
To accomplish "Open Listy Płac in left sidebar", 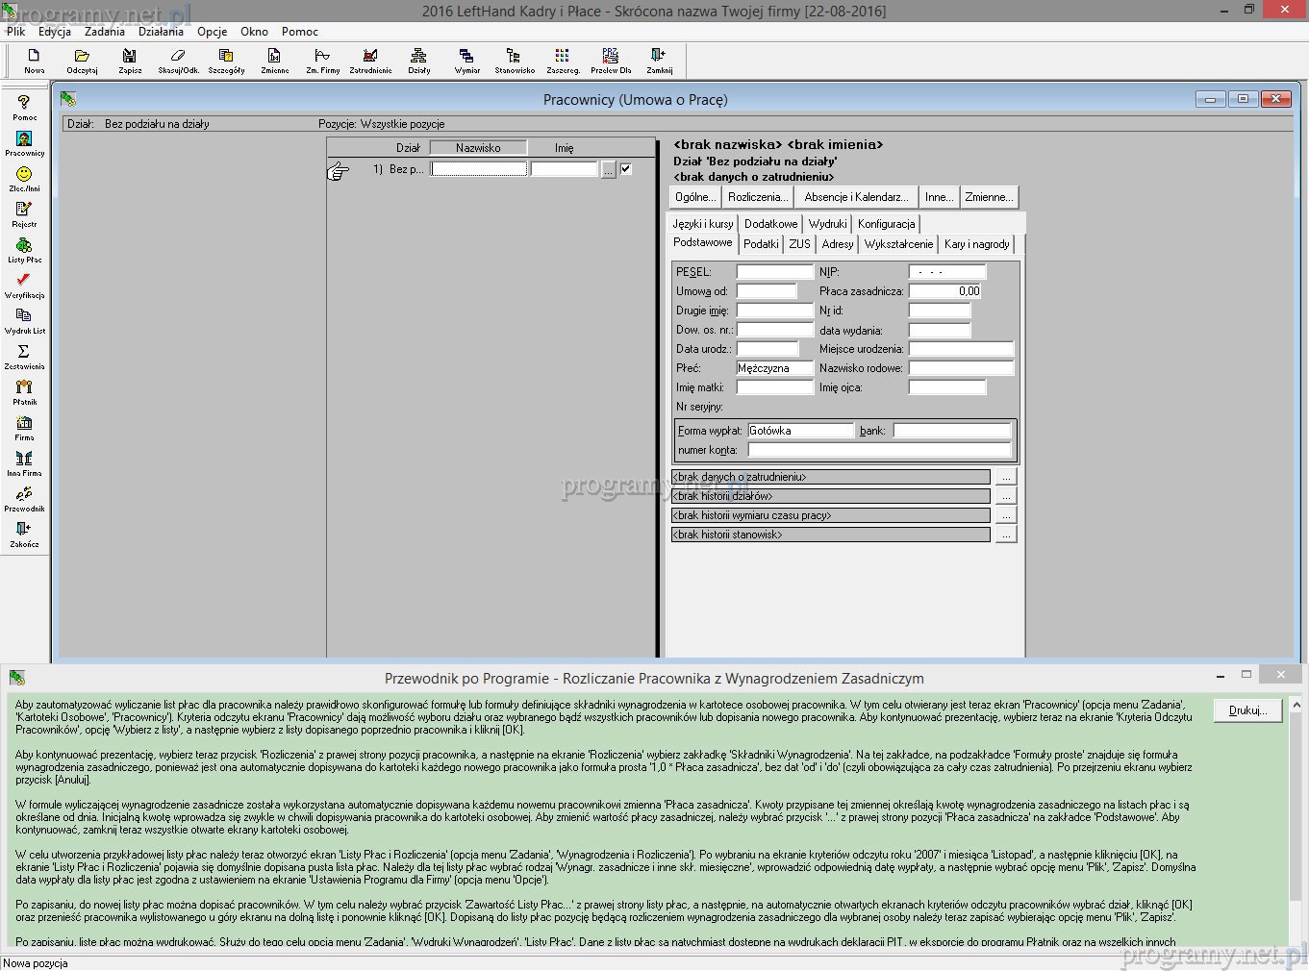I will tap(24, 250).
